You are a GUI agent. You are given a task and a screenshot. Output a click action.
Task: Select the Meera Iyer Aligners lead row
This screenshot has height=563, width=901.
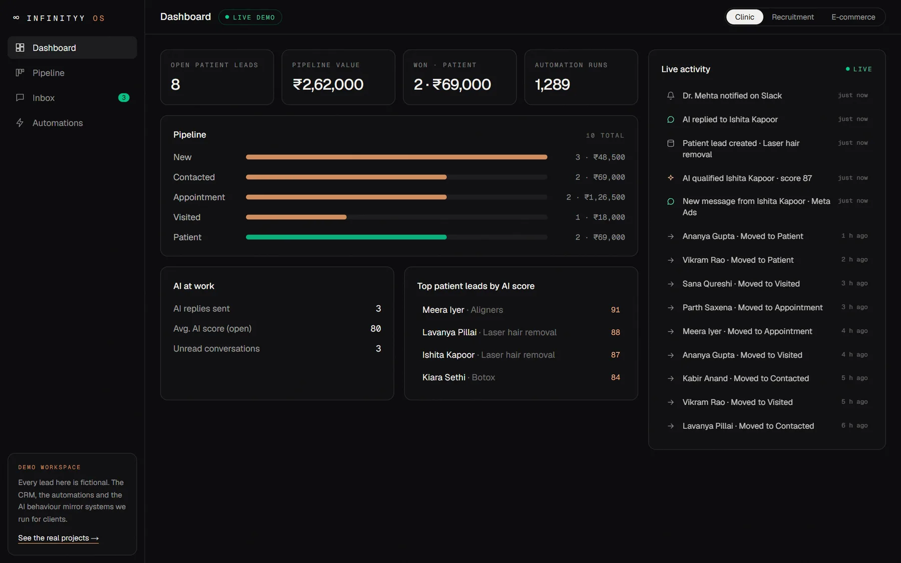[x=521, y=310]
